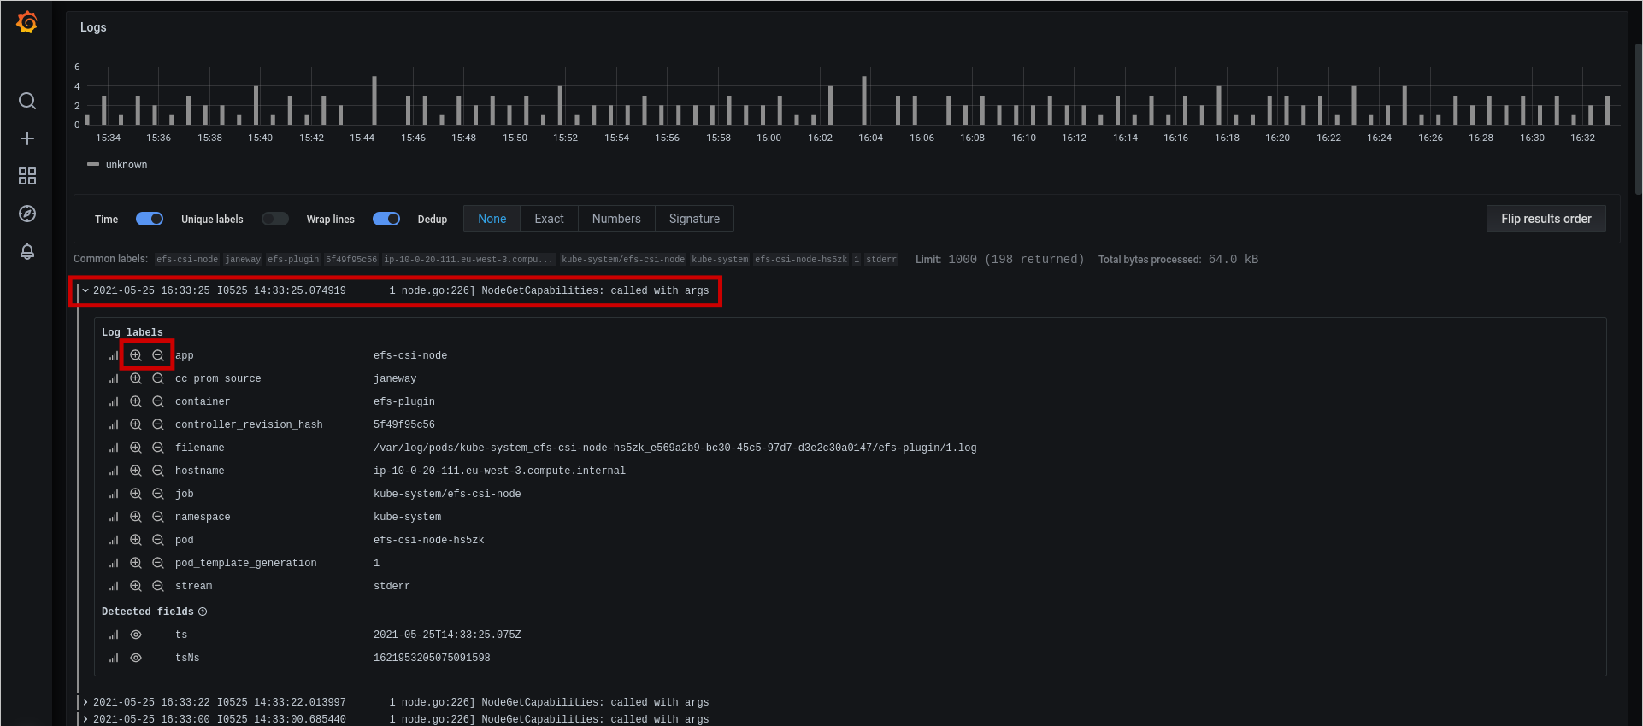Screen dimensions: 1643x726
Task: Click the efs-plugin common label chip
Action: coord(293,259)
